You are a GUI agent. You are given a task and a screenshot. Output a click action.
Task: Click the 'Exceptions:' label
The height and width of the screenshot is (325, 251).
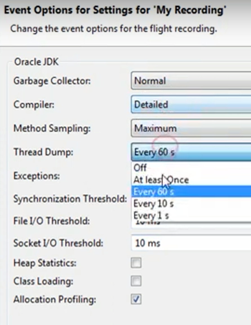pyautogui.click(x=37, y=176)
